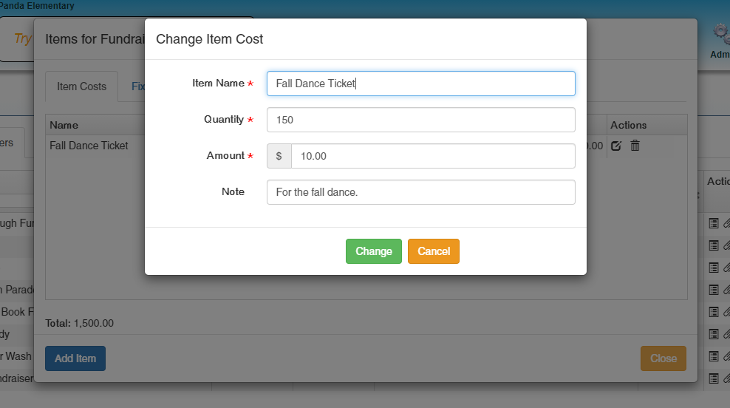The image size is (730, 408).
Task: Click the paperclip icon in the Wash row
Action: pyautogui.click(x=726, y=356)
